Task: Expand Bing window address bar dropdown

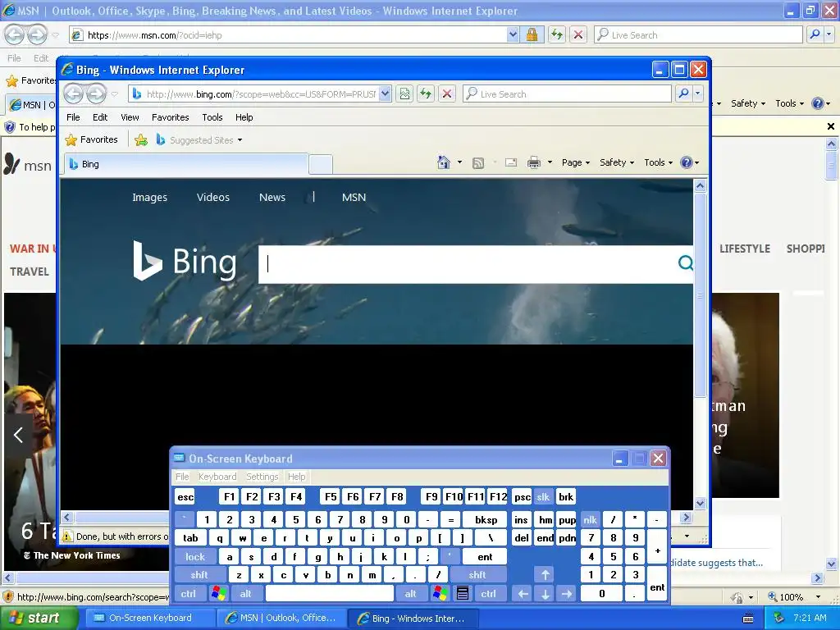Action: (x=385, y=94)
